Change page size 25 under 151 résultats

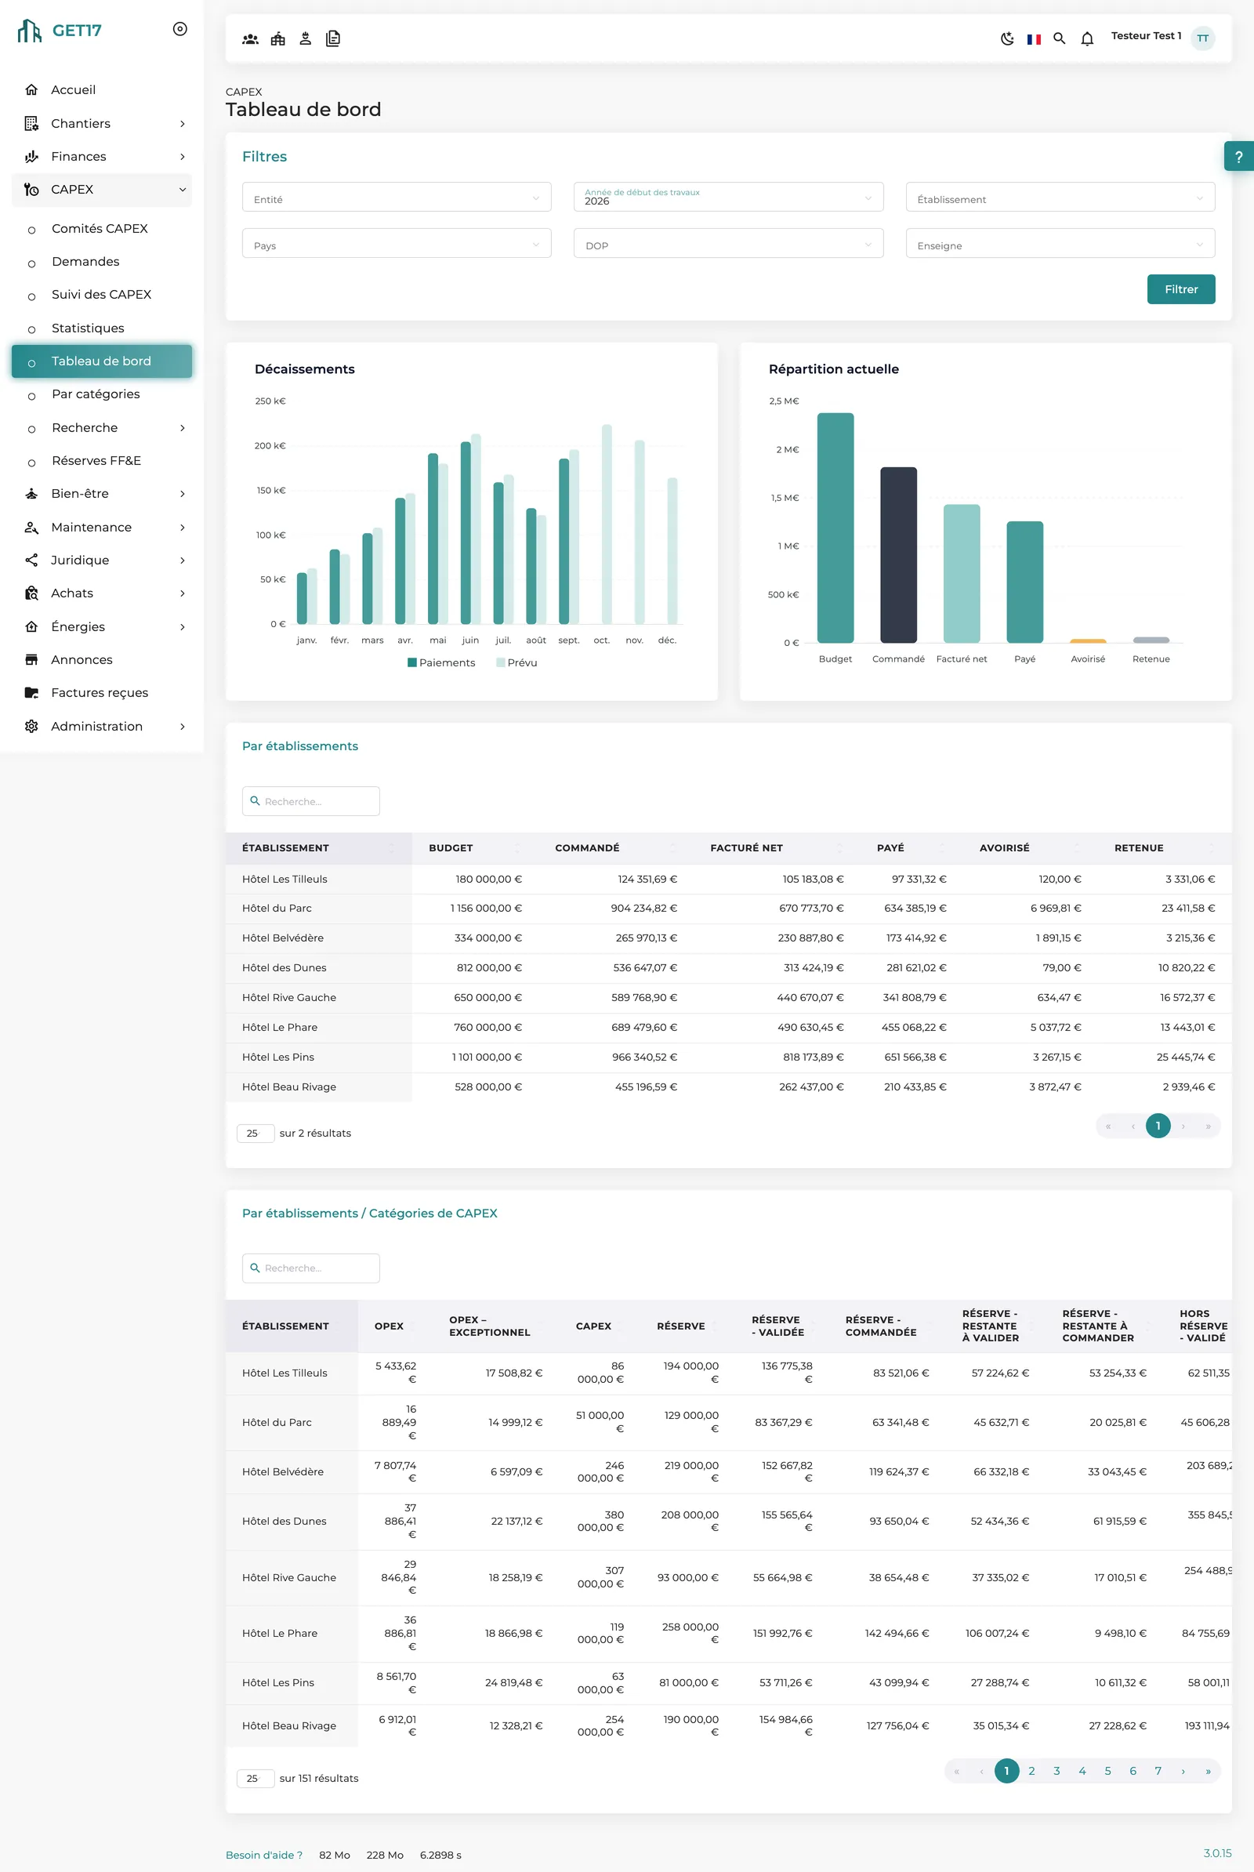256,1779
